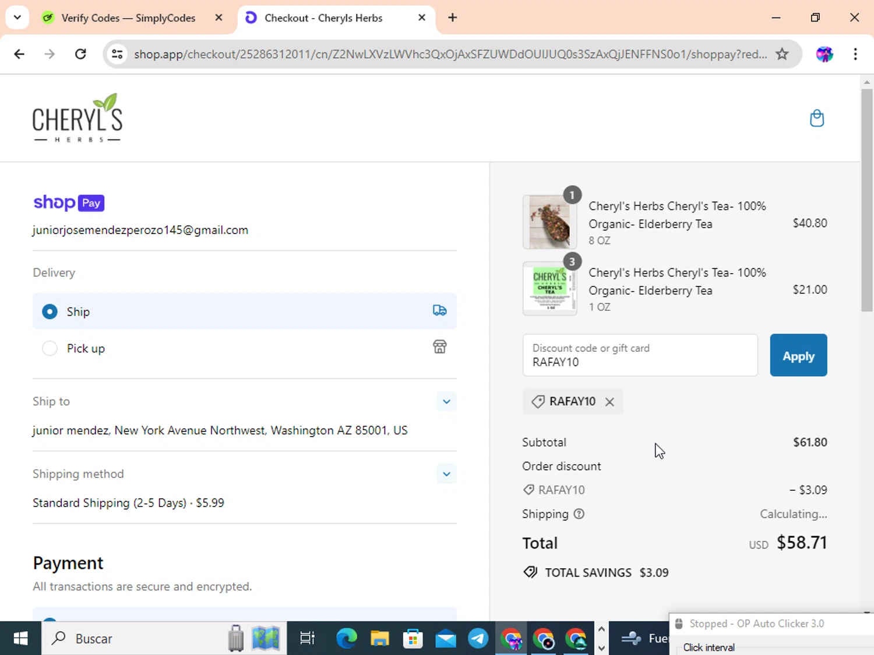Click the $40.80 item price
Screen dimensions: 874x655
(x=810, y=223)
